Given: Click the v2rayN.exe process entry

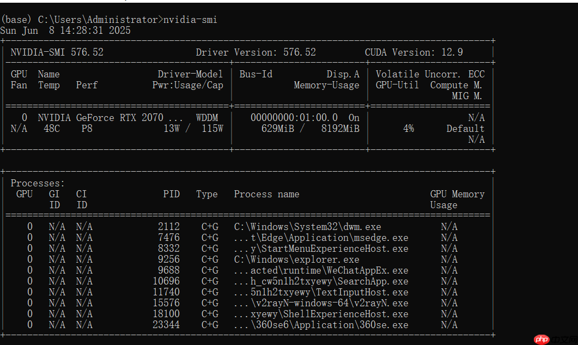Looking at the screenshot, I should pos(329,303).
